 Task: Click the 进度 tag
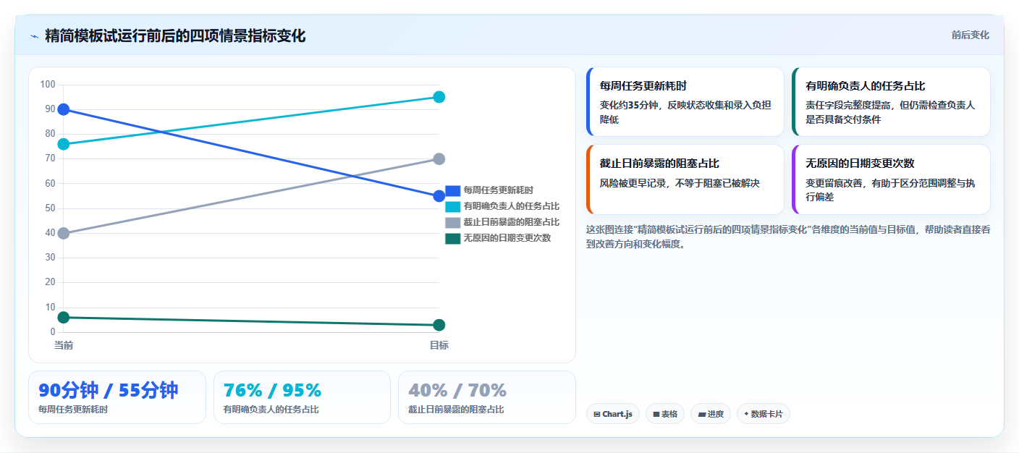point(711,414)
